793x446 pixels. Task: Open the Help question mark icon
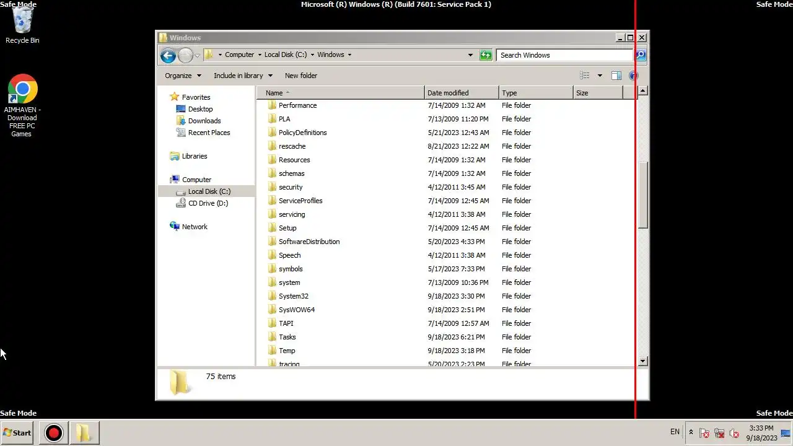pos(633,76)
